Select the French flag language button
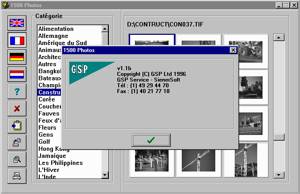This screenshot has height=194, width=300. tap(17, 41)
